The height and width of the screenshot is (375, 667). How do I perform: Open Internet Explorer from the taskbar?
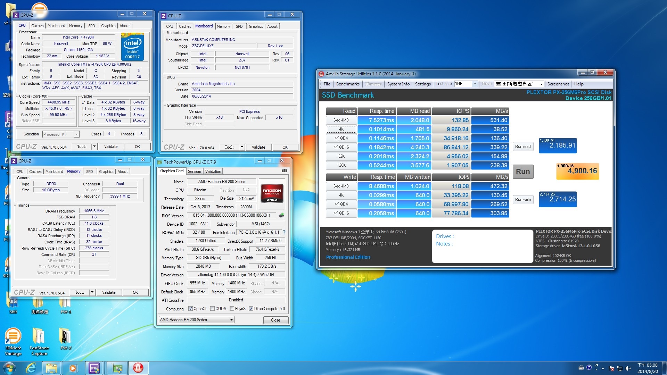[31, 368]
